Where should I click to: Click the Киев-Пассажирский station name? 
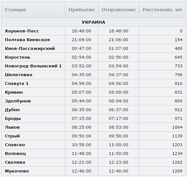coord(30,49)
